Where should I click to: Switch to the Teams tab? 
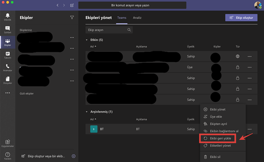pyautogui.click(x=122, y=18)
